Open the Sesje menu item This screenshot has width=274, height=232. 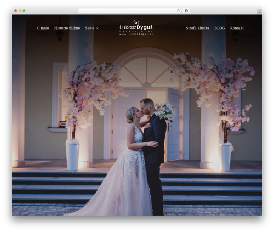(x=90, y=28)
